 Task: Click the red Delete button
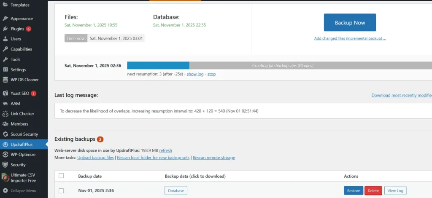[373, 190]
